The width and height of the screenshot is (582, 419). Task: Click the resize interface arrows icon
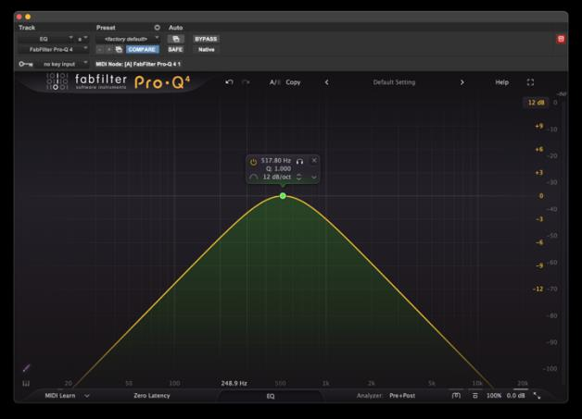(538, 396)
